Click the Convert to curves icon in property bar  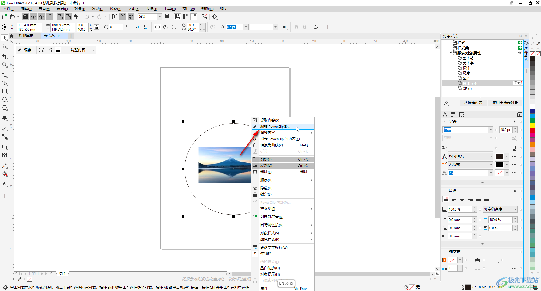tap(316, 27)
